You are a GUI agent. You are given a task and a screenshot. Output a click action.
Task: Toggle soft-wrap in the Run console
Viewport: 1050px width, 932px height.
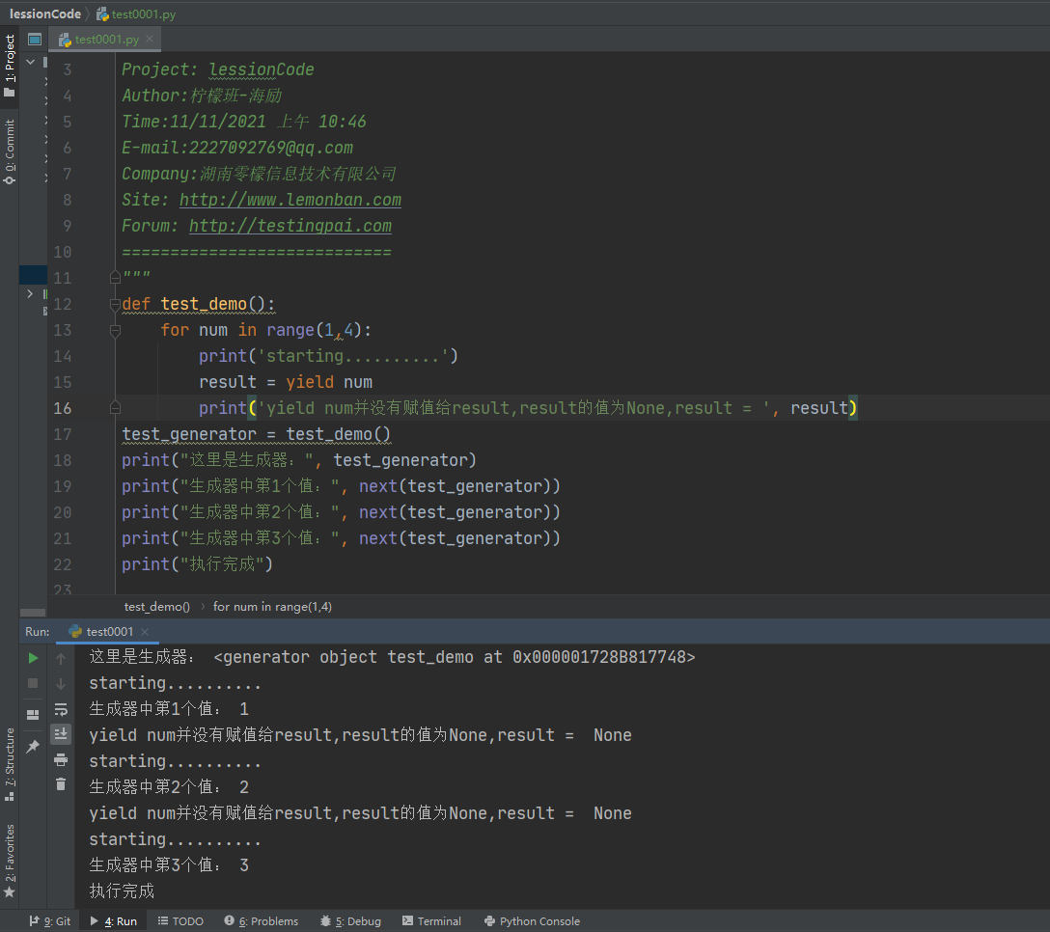pyautogui.click(x=61, y=709)
